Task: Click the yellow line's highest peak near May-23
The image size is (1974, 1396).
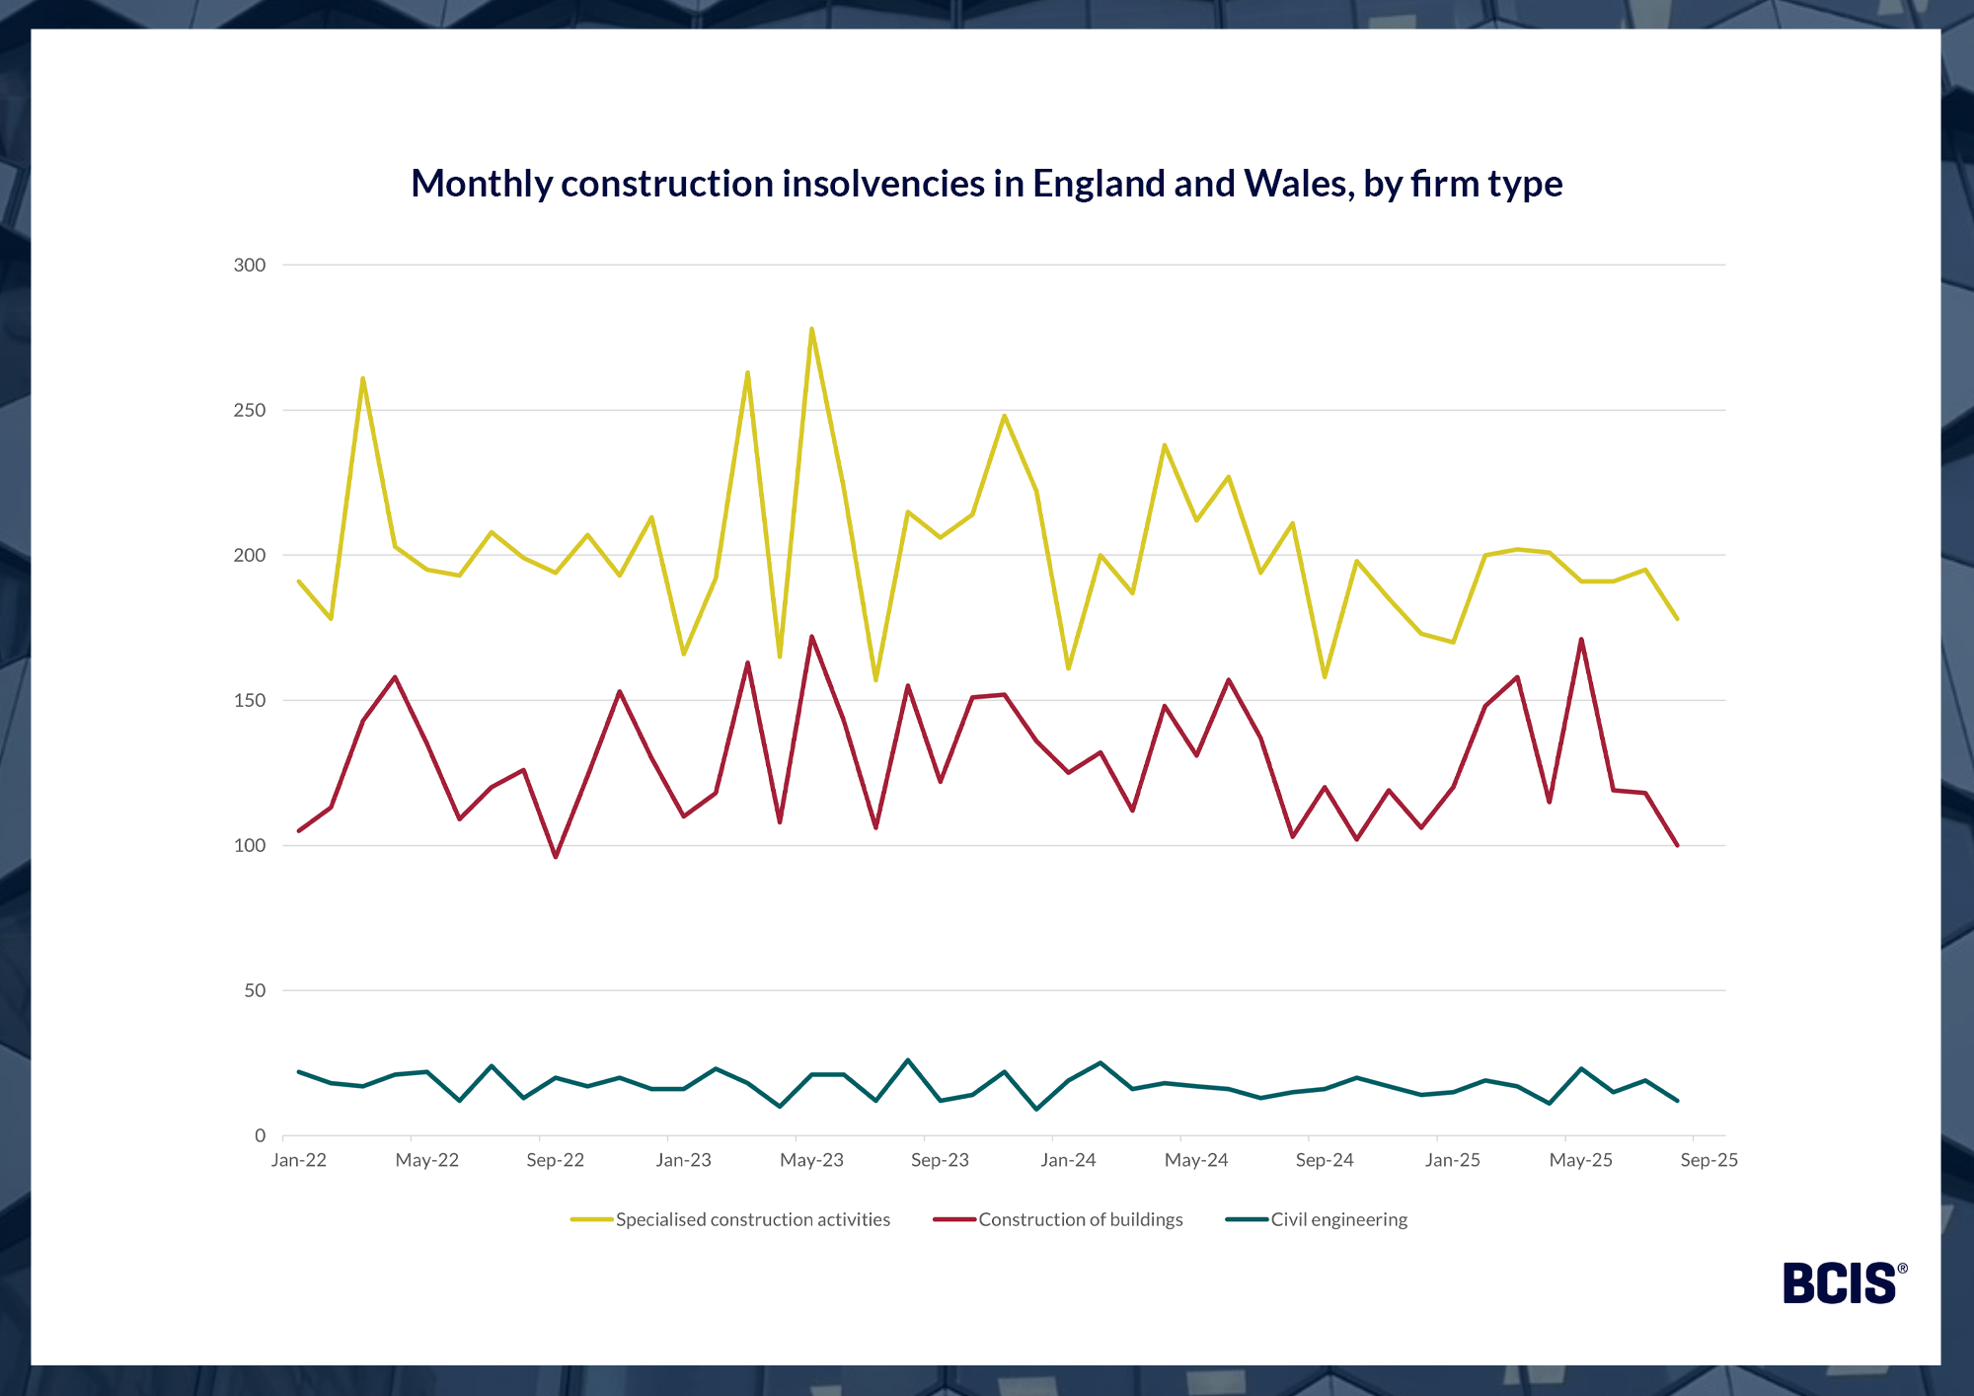Action: [811, 329]
